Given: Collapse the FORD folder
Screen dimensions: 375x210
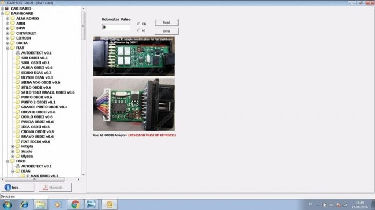Looking at the screenshot, I should coord(7,161).
